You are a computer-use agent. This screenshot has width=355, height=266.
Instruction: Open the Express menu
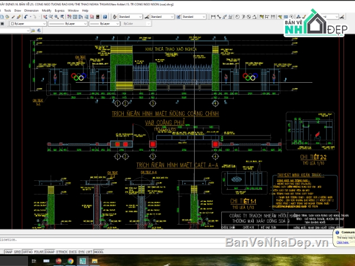click(x=60, y=11)
